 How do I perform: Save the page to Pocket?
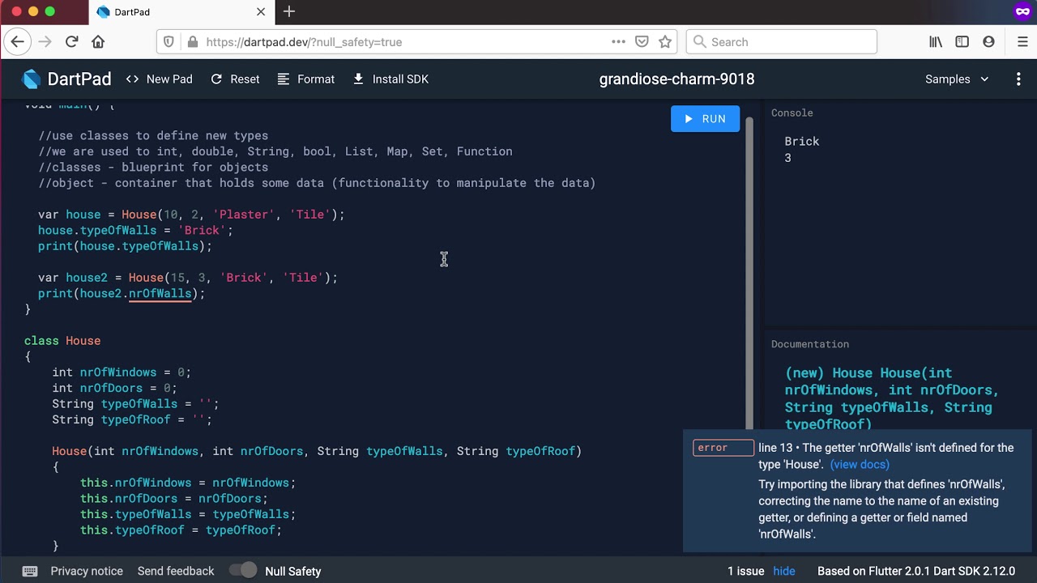[642, 41]
